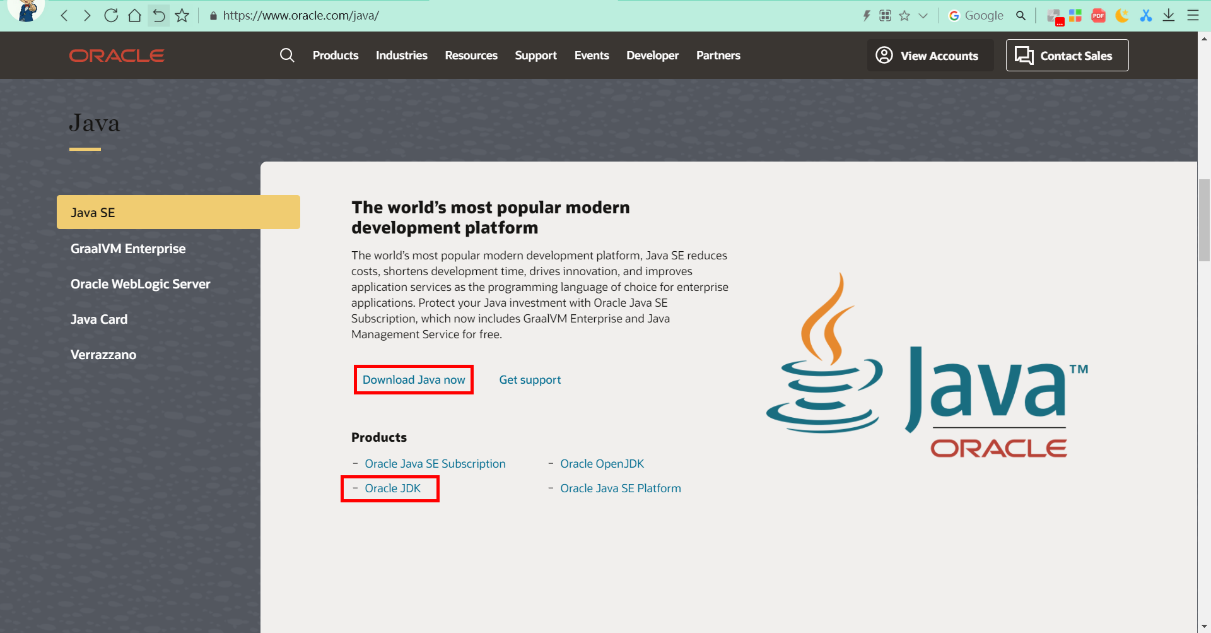Image resolution: width=1211 pixels, height=633 pixels.
Task: Open the Oracle OpenJDK link
Action: 602,464
